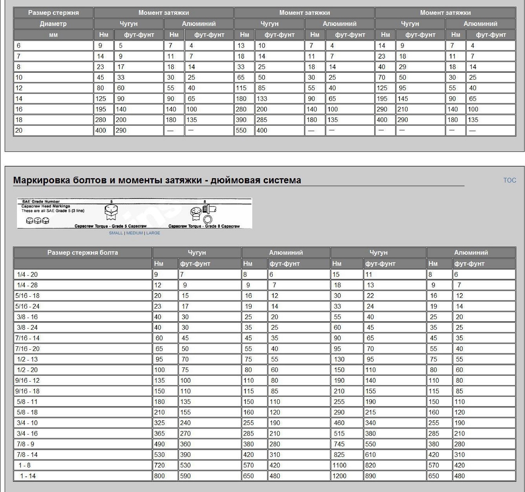Choose the LARGE image size link
The image size is (525, 492).
click(x=153, y=233)
